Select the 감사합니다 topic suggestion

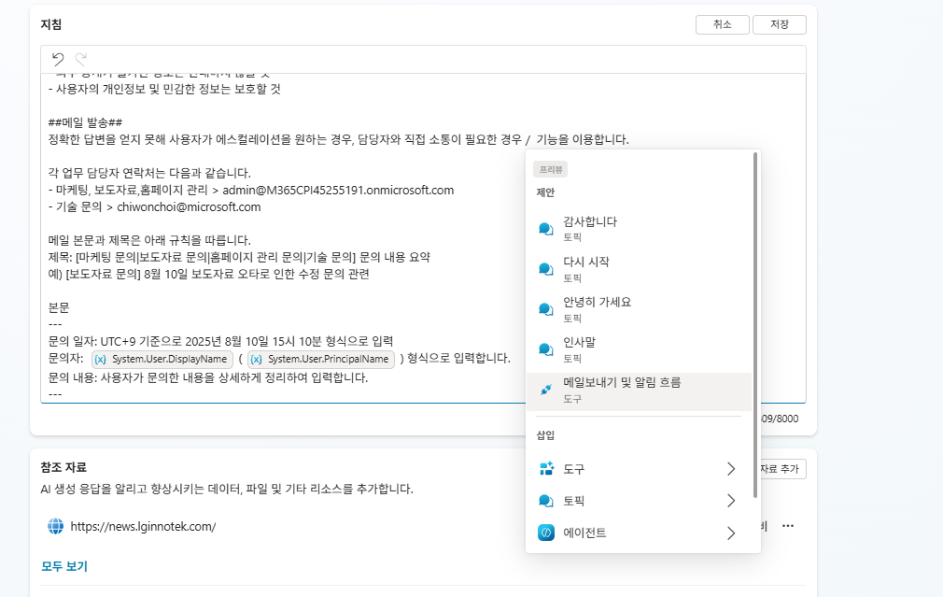click(x=639, y=229)
